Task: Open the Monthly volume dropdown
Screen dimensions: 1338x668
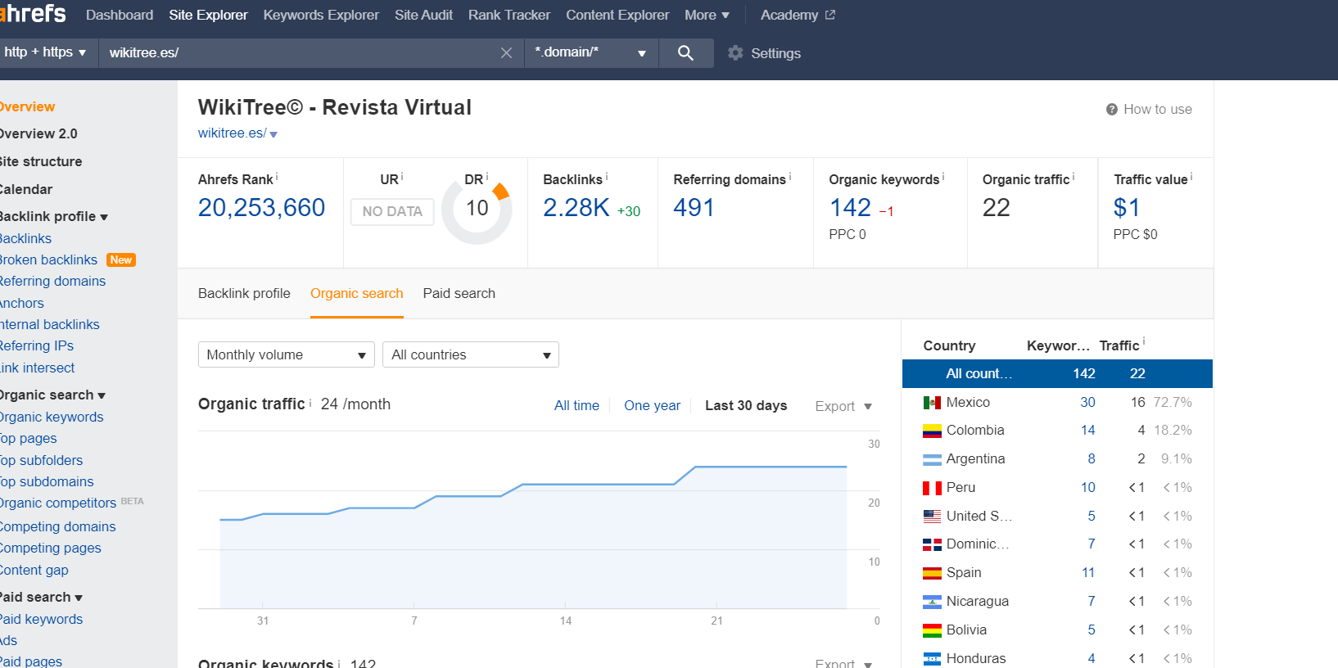Action: tap(287, 354)
